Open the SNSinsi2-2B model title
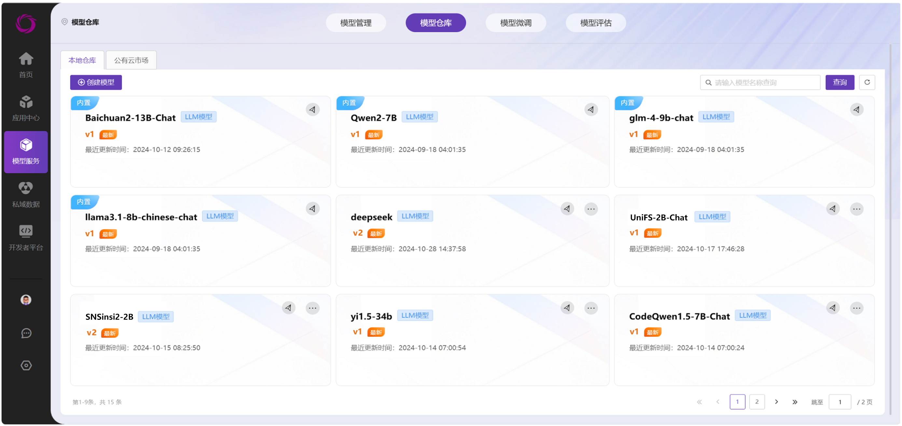The width and height of the screenshot is (902, 426). click(x=109, y=317)
